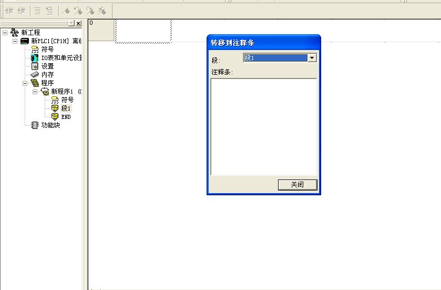Close the project workspace panel

[x=78, y=24]
